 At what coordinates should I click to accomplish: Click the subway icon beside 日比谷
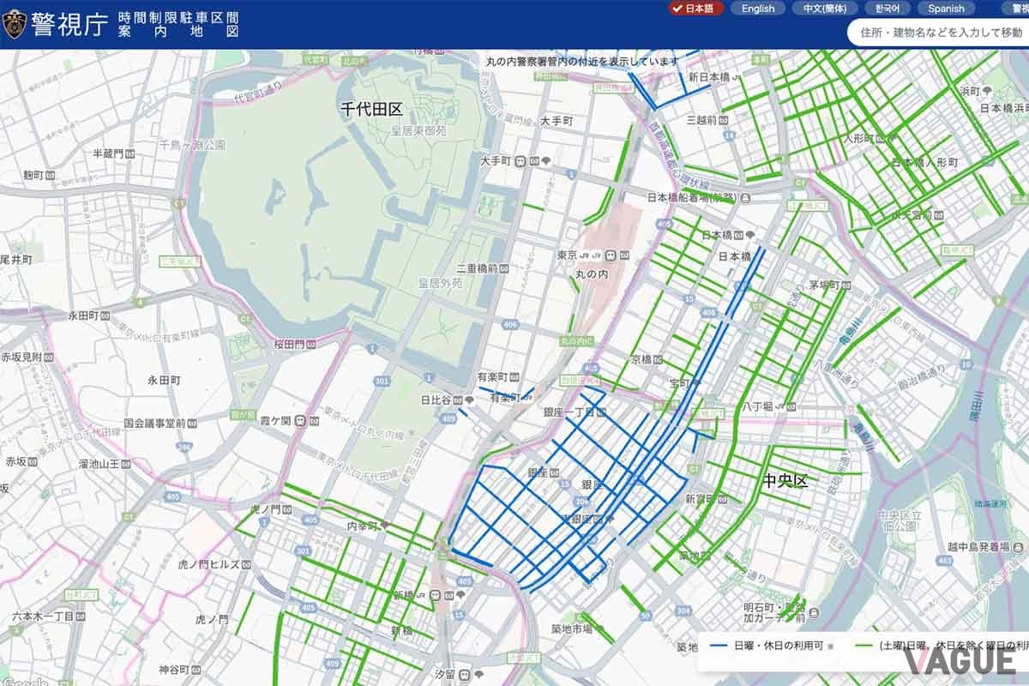(x=458, y=401)
